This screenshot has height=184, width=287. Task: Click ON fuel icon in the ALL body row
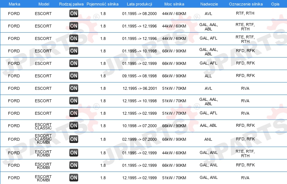[74, 76]
